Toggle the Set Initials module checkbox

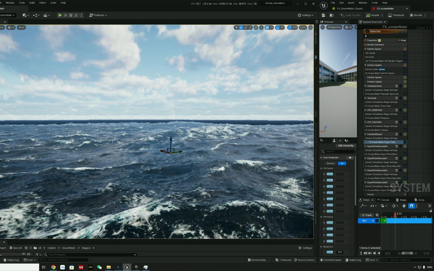tap(405, 53)
